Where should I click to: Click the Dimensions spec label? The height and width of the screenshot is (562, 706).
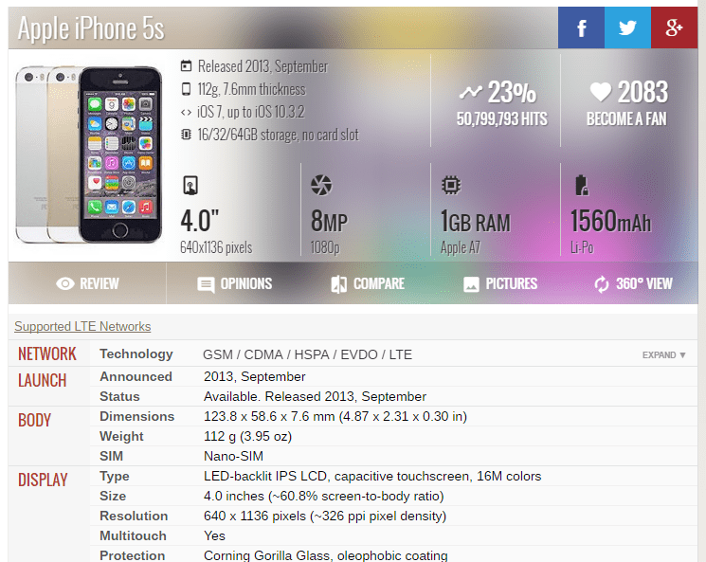pos(136,417)
